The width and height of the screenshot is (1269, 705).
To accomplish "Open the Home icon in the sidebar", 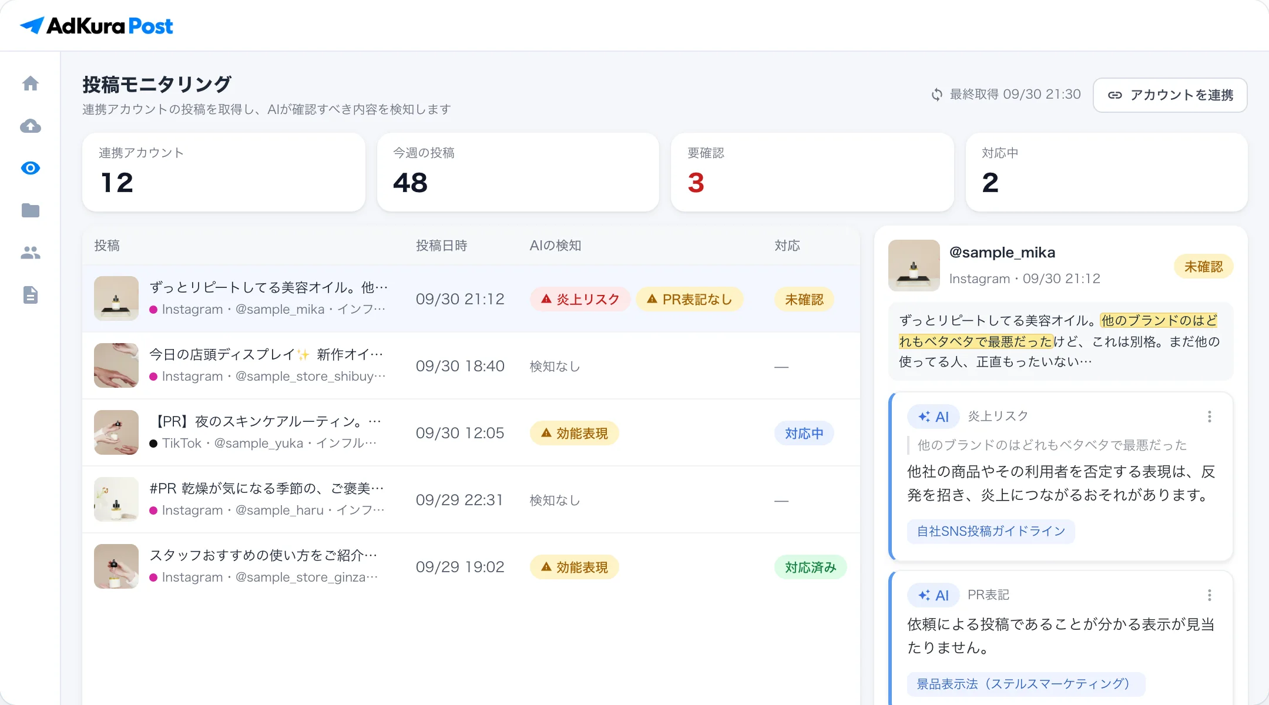I will click(31, 83).
